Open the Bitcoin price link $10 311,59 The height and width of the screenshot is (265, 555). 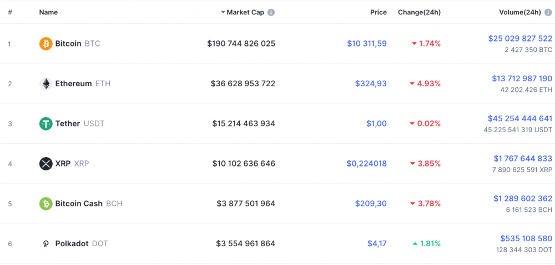367,44
